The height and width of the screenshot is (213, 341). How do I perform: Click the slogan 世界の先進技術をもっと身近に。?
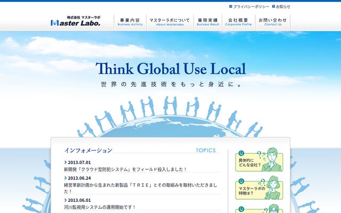point(172,84)
